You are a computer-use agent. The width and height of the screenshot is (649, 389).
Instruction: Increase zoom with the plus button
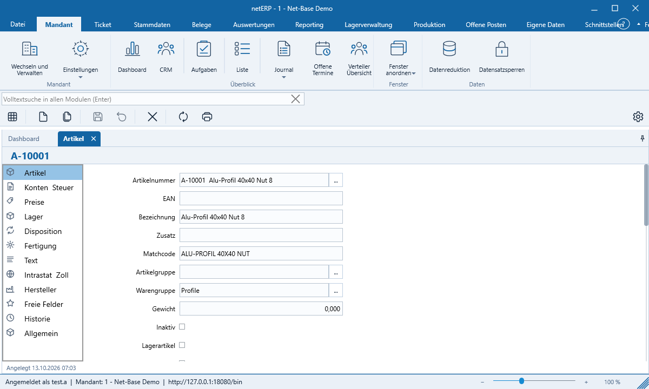[586, 382]
